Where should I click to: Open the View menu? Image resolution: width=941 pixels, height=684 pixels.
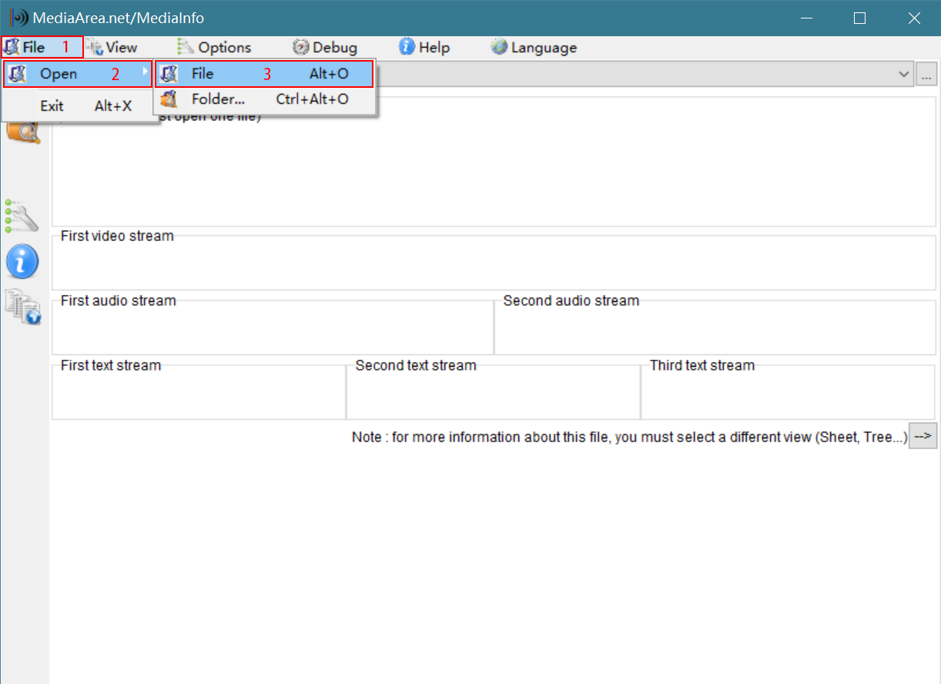[x=112, y=47]
